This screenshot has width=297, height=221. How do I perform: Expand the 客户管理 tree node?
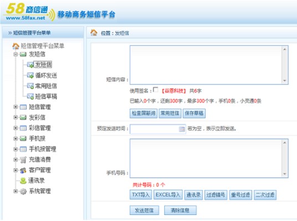click(16, 170)
